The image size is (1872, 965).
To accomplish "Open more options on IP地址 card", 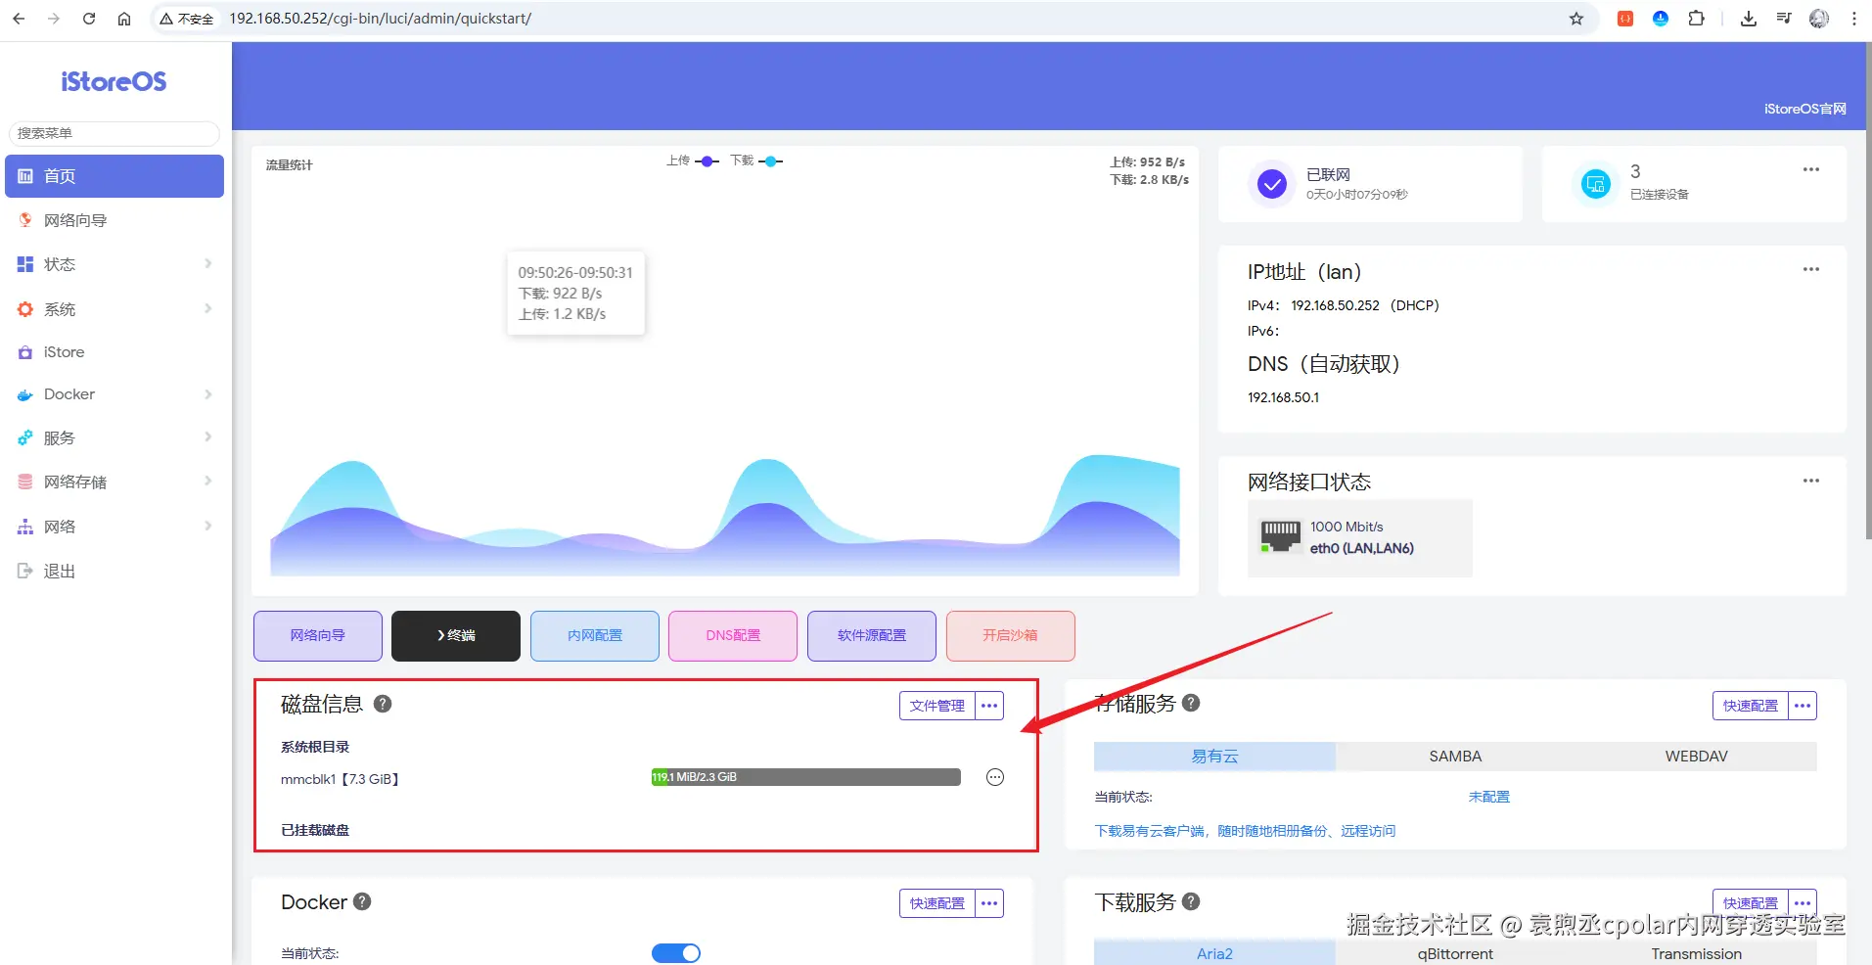I will point(1811,269).
